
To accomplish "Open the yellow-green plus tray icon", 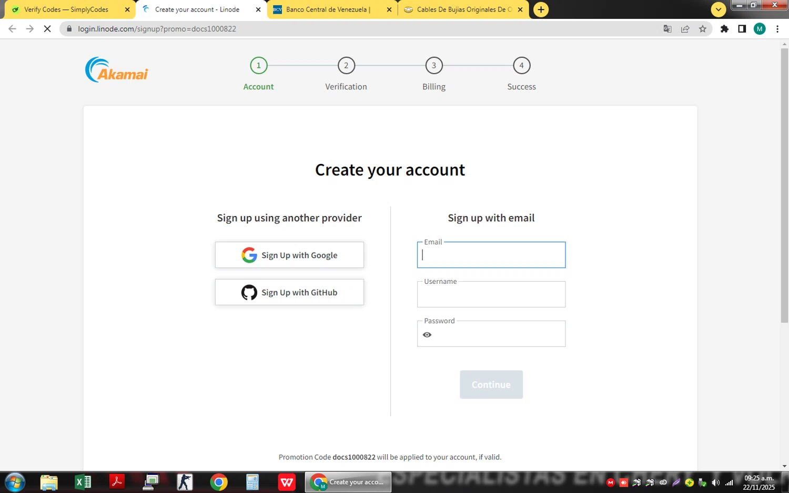I will (x=689, y=482).
